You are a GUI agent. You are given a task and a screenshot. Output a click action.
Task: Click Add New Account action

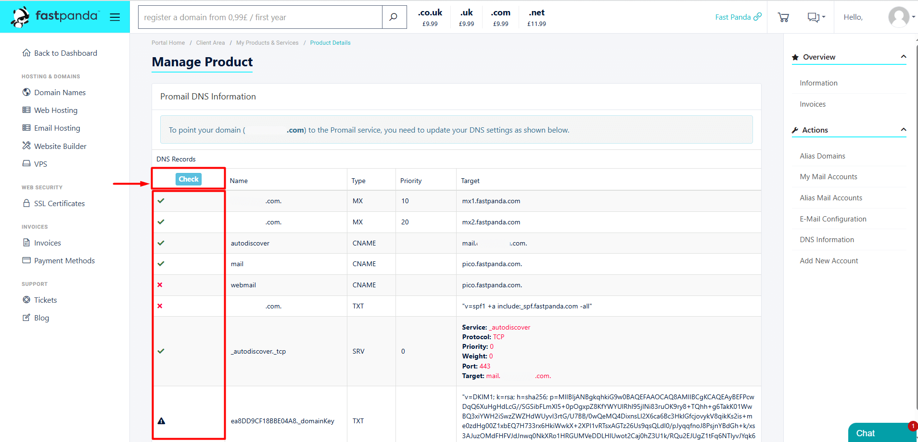click(x=829, y=261)
